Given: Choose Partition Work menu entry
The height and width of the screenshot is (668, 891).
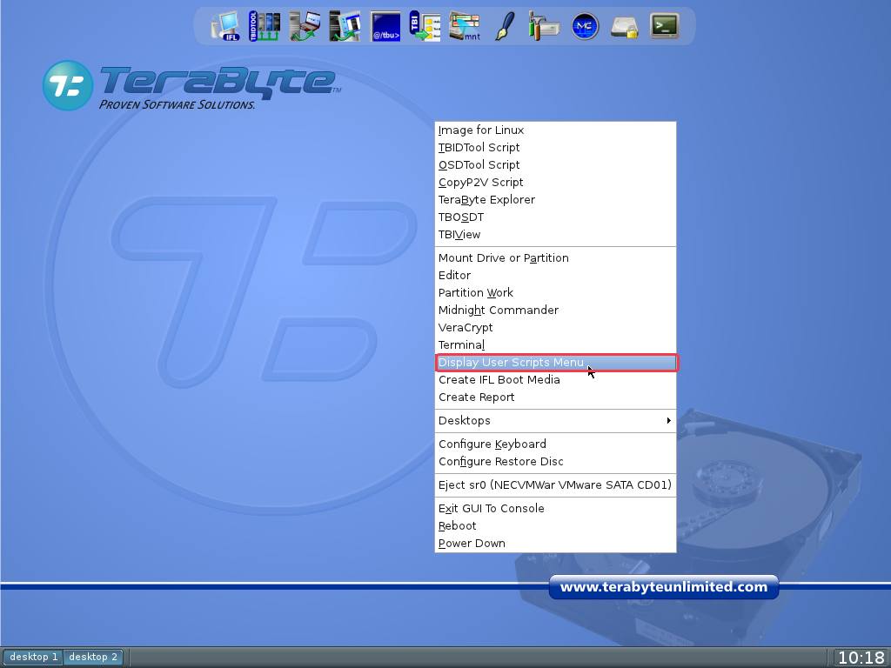Looking at the screenshot, I should coord(555,292).
